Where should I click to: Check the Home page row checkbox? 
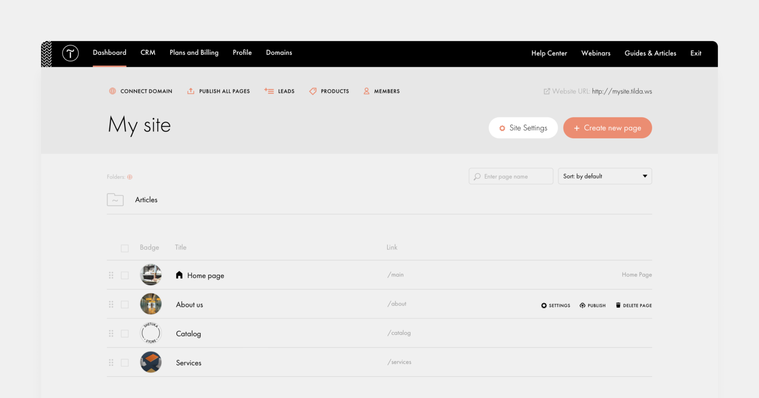(x=125, y=275)
